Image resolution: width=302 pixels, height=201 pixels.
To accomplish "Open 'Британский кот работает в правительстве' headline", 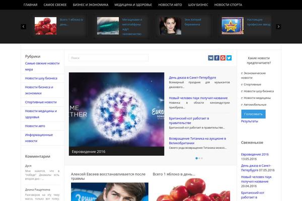I will [x=189, y=121].
